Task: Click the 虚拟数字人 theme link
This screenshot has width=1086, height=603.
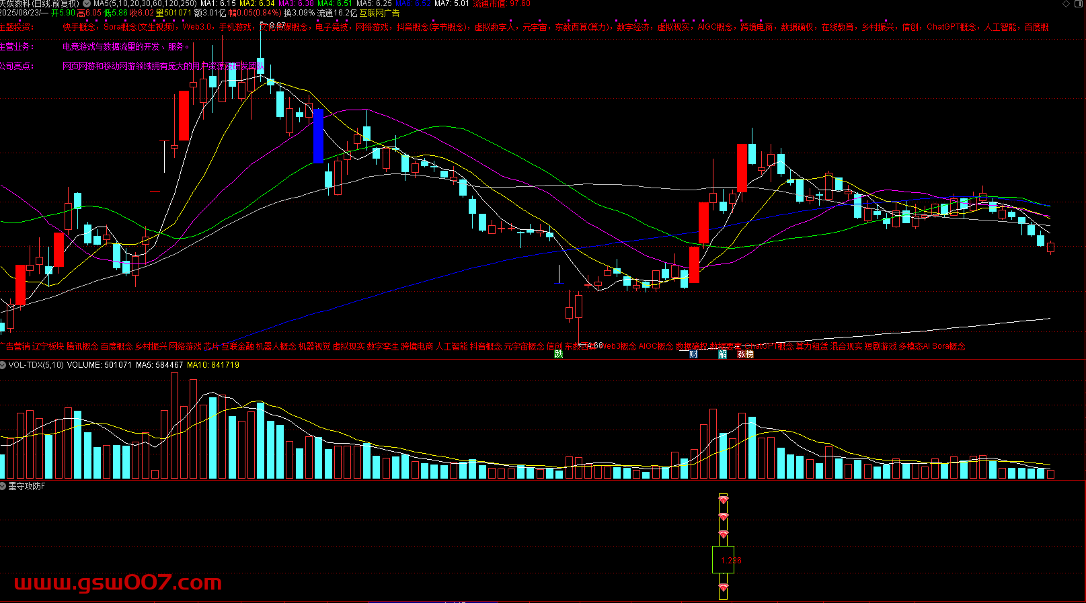Action: coord(494,28)
